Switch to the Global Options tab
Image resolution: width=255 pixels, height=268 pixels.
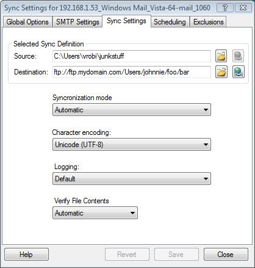[27, 22]
